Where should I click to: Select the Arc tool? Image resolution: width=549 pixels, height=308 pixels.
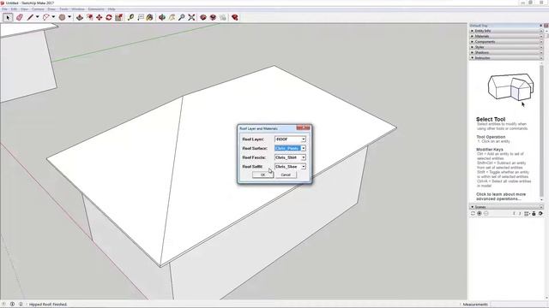click(x=45, y=17)
